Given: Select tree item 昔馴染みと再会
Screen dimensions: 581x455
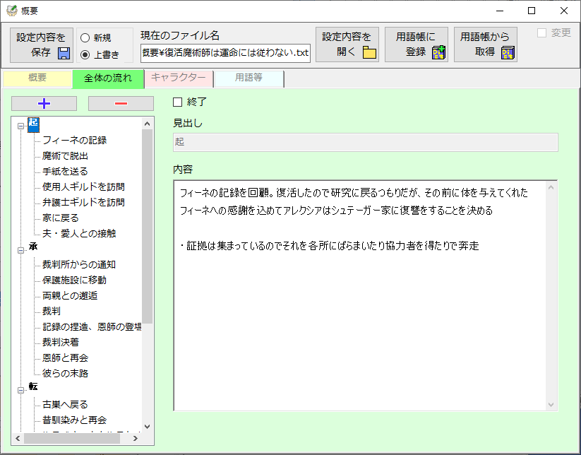Looking at the screenshot, I should (74, 420).
